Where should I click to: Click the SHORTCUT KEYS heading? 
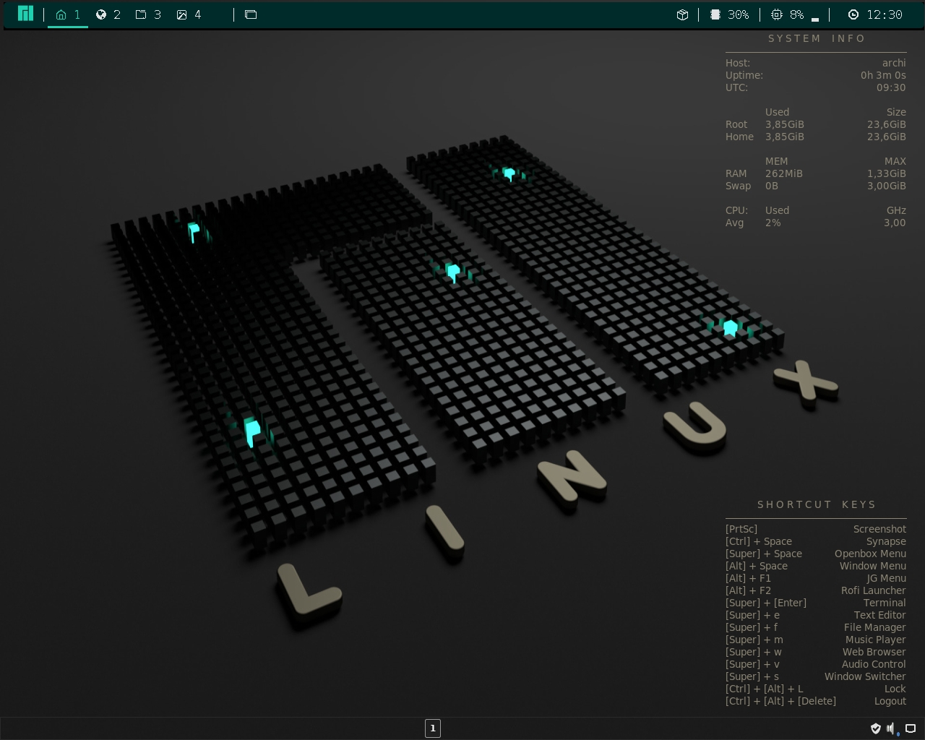(817, 504)
